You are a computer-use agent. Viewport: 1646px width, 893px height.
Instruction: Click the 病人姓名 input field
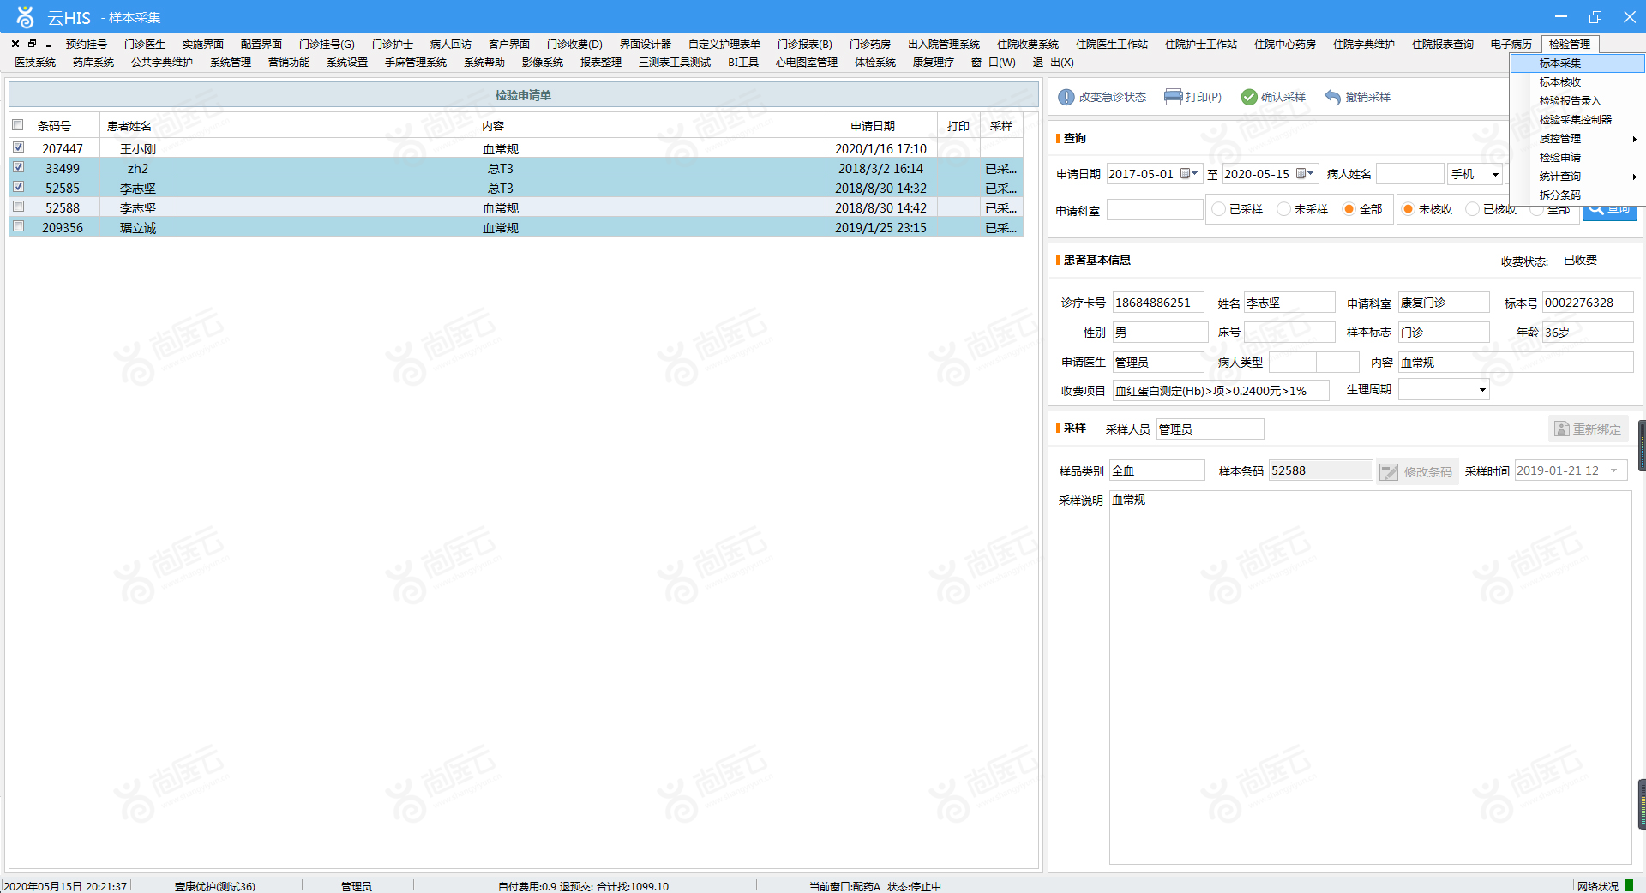pyautogui.click(x=1410, y=174)
